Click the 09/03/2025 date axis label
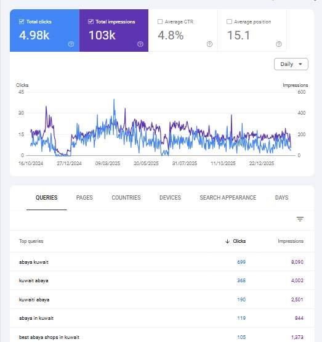The image size is (322, 342). click(x=108, y=163)
